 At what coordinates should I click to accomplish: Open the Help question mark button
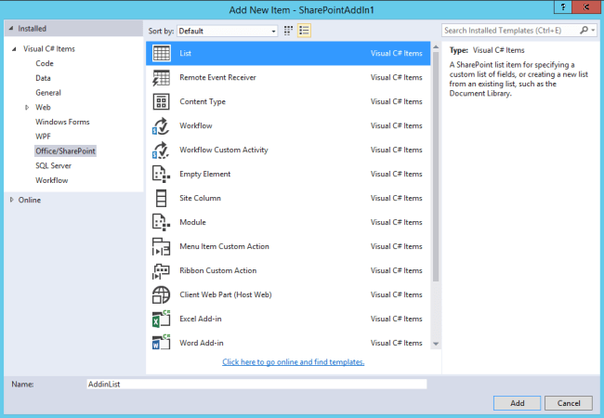[563, 7]
